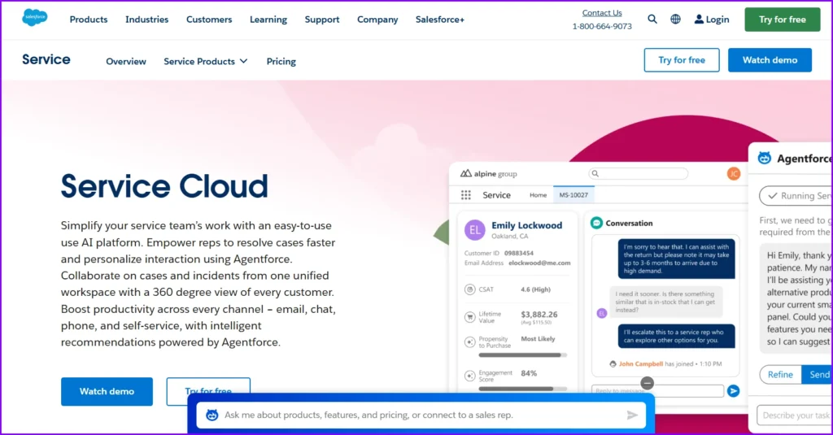Select the Refine option in Agentforce panel

[779, 374]
